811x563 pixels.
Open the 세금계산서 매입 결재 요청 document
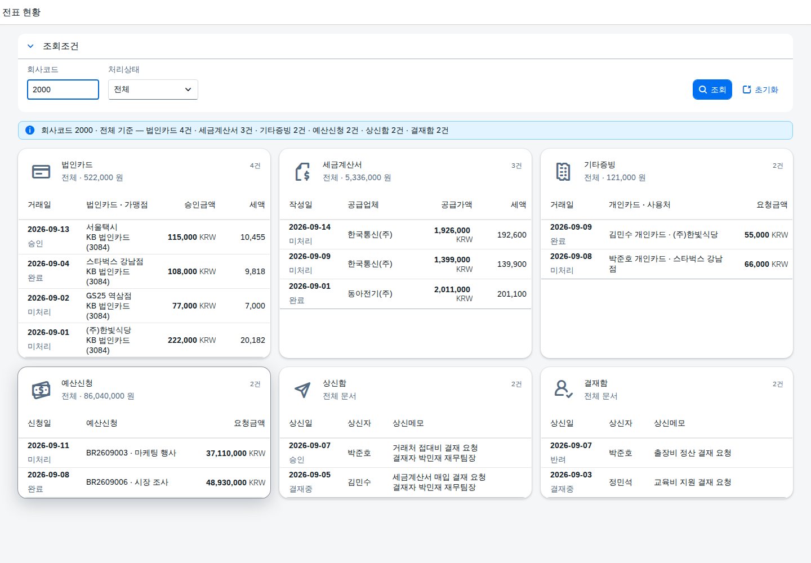(x=405, y=482)
